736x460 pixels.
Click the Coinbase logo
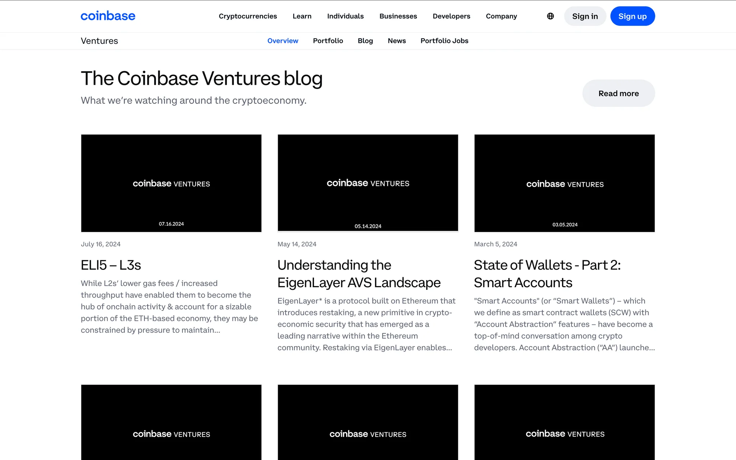(x=108, y=16)
